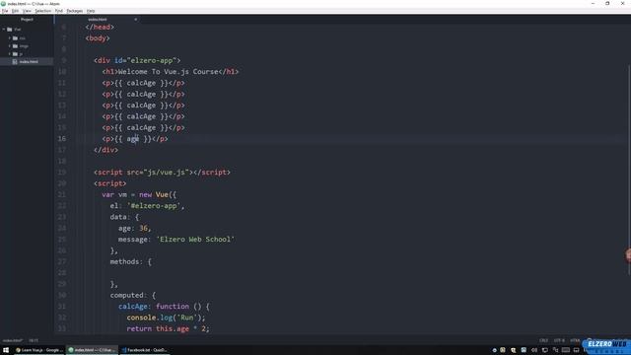Open the Windows Start menu
This screenshot has height=355, width=631.
6,350
